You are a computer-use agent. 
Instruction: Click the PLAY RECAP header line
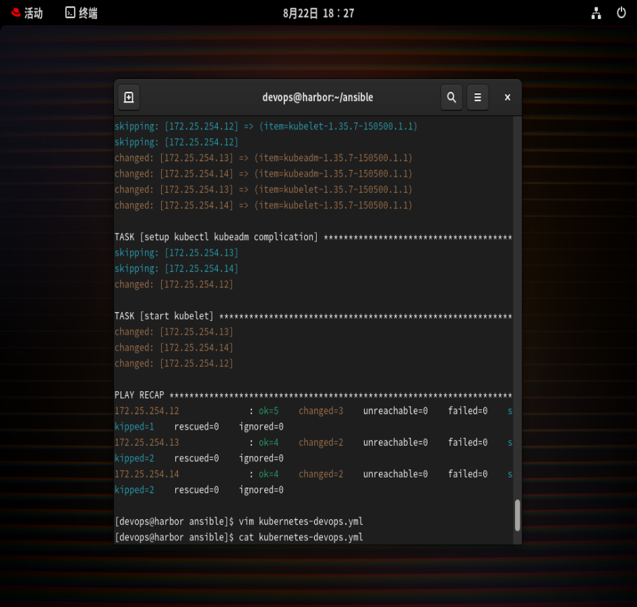pos(313,395)
